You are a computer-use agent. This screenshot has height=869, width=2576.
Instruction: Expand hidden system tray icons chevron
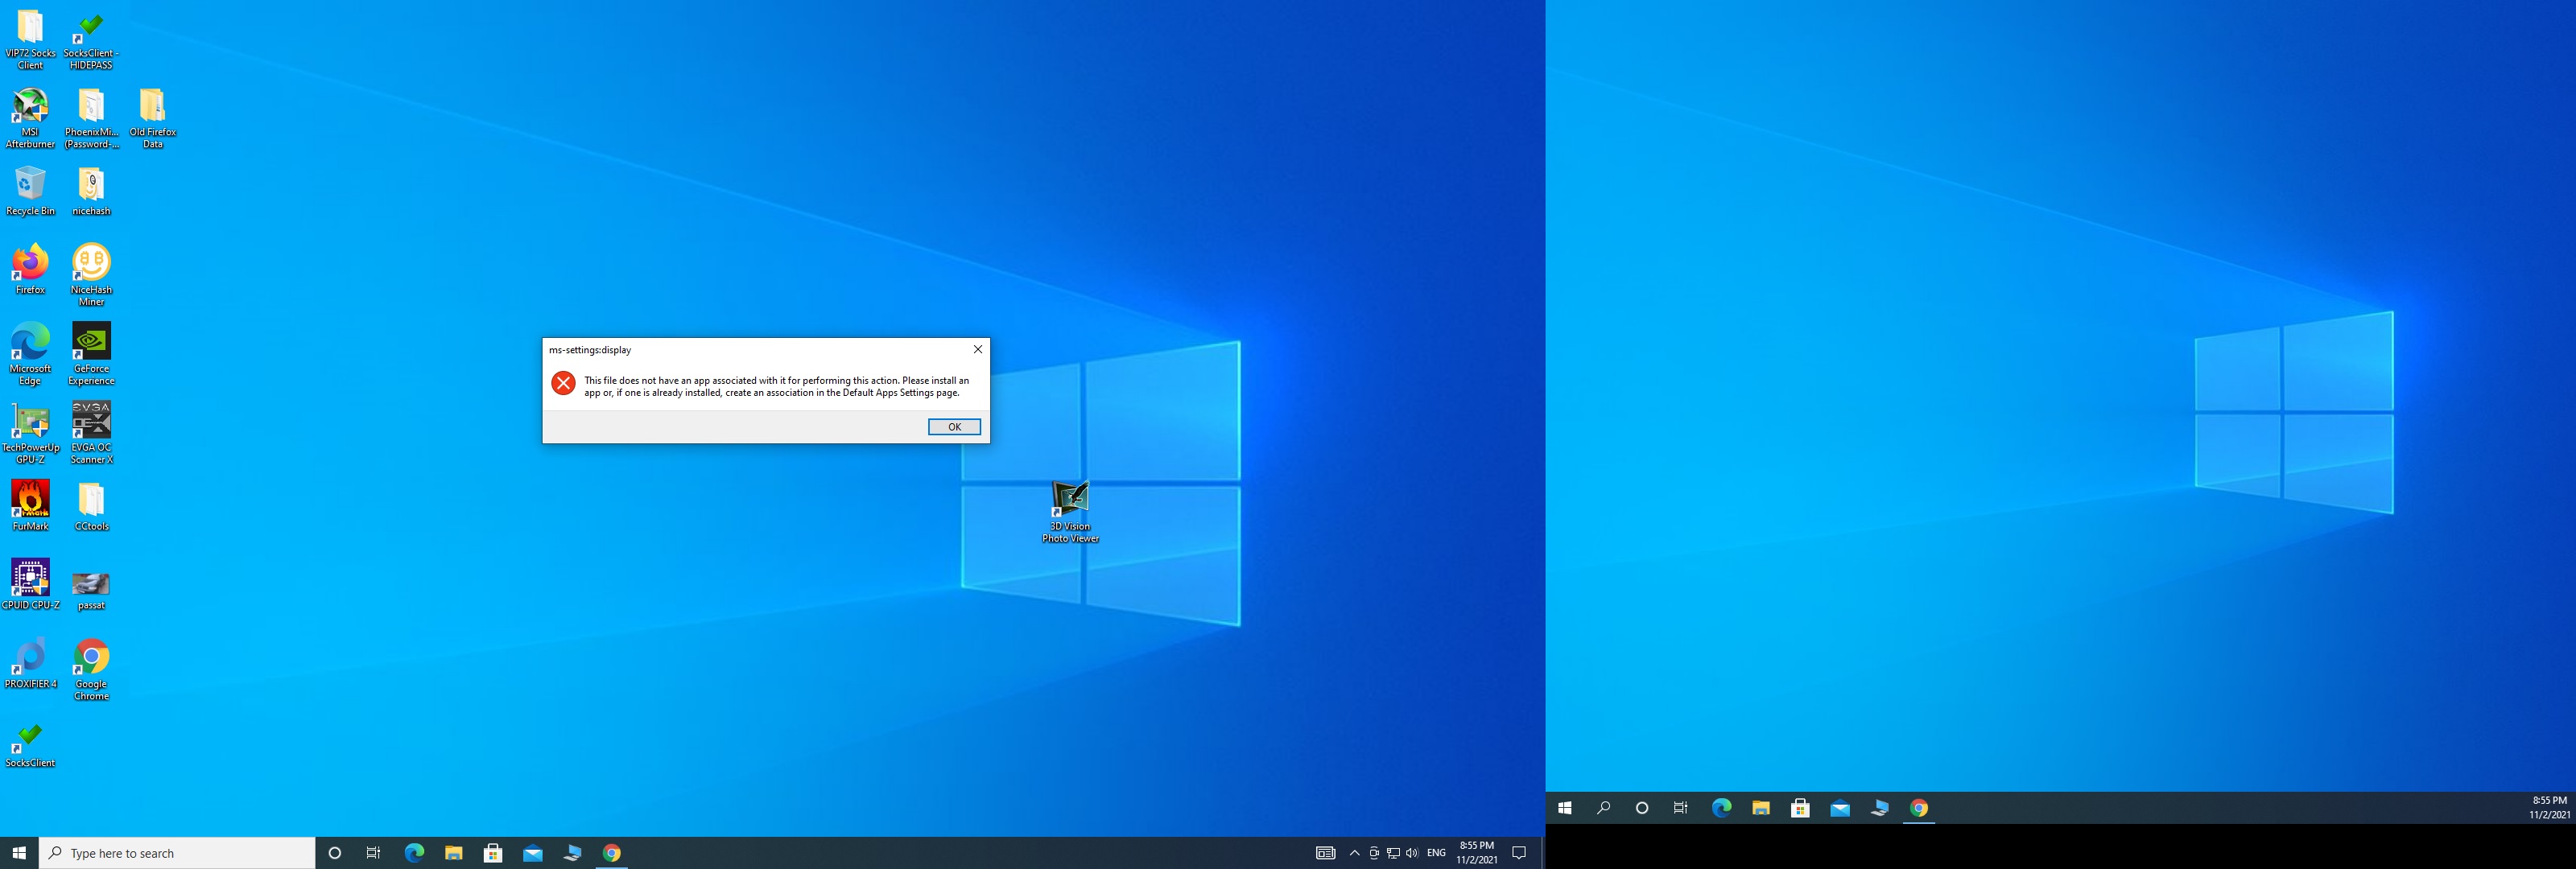[1354, 853]
